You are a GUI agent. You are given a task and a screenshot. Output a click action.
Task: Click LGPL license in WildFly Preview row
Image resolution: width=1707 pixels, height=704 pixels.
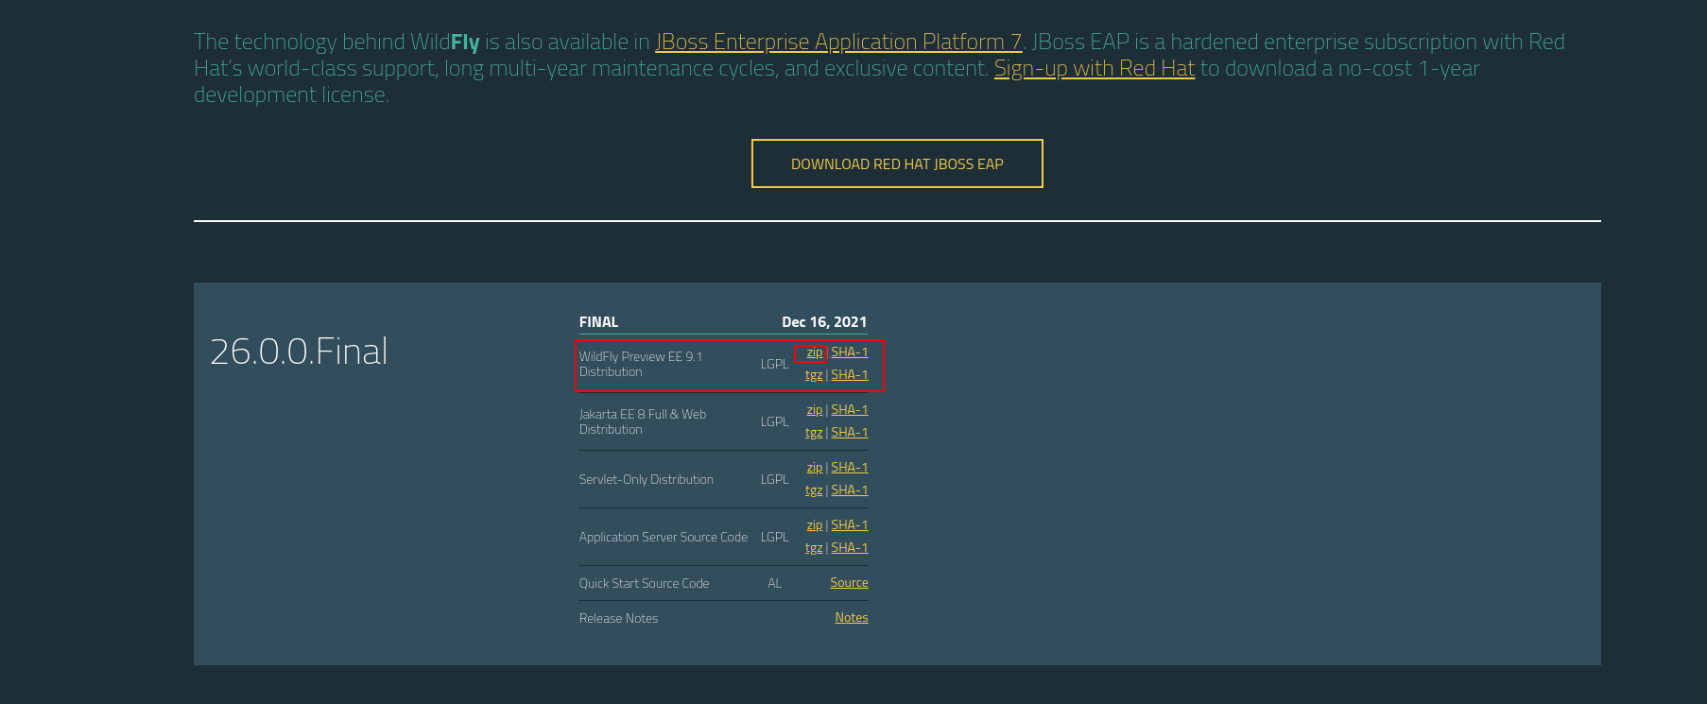click(x=774, y=365)
